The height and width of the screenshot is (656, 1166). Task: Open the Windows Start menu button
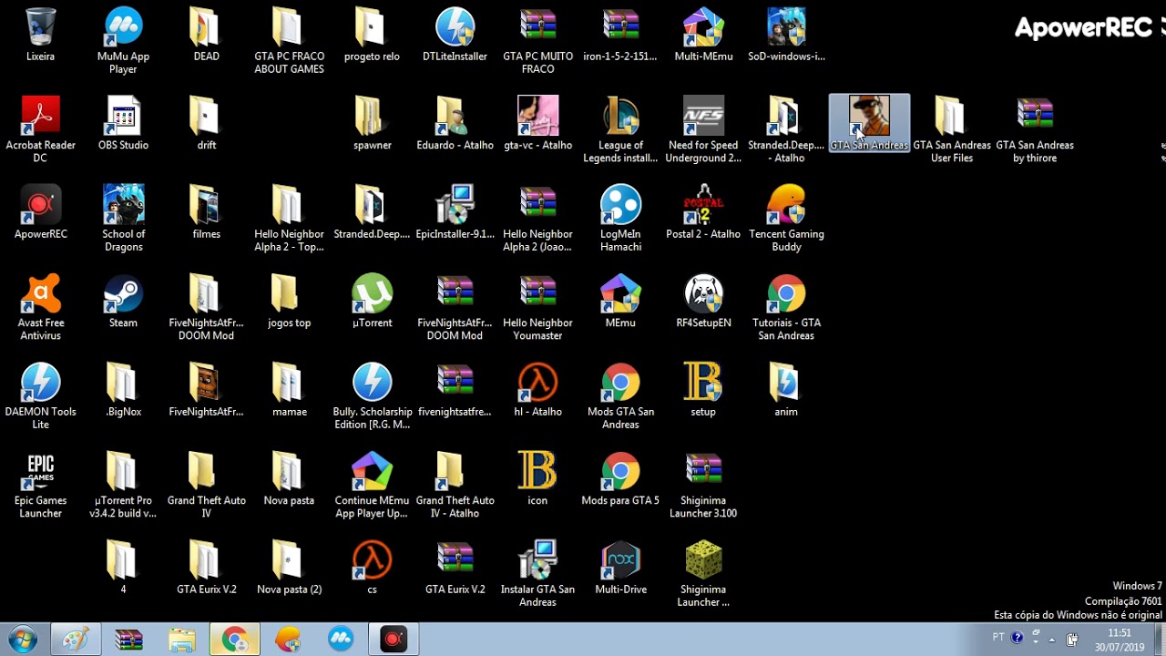[x=23, y=639]
